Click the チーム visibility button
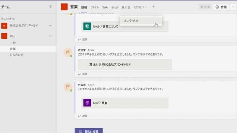Image resolution: width=237 pixels, height=133 pixels. 205,7
